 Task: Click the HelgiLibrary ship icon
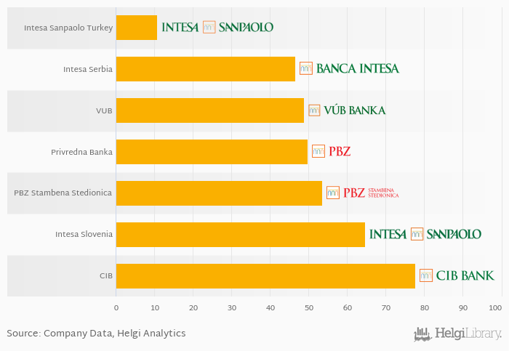(422, 334)
